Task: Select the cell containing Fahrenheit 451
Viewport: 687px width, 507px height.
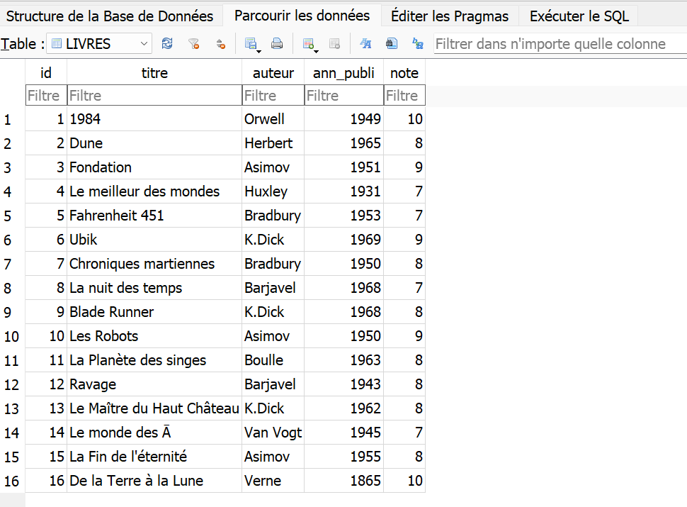Action: click(x=154, y=216)
